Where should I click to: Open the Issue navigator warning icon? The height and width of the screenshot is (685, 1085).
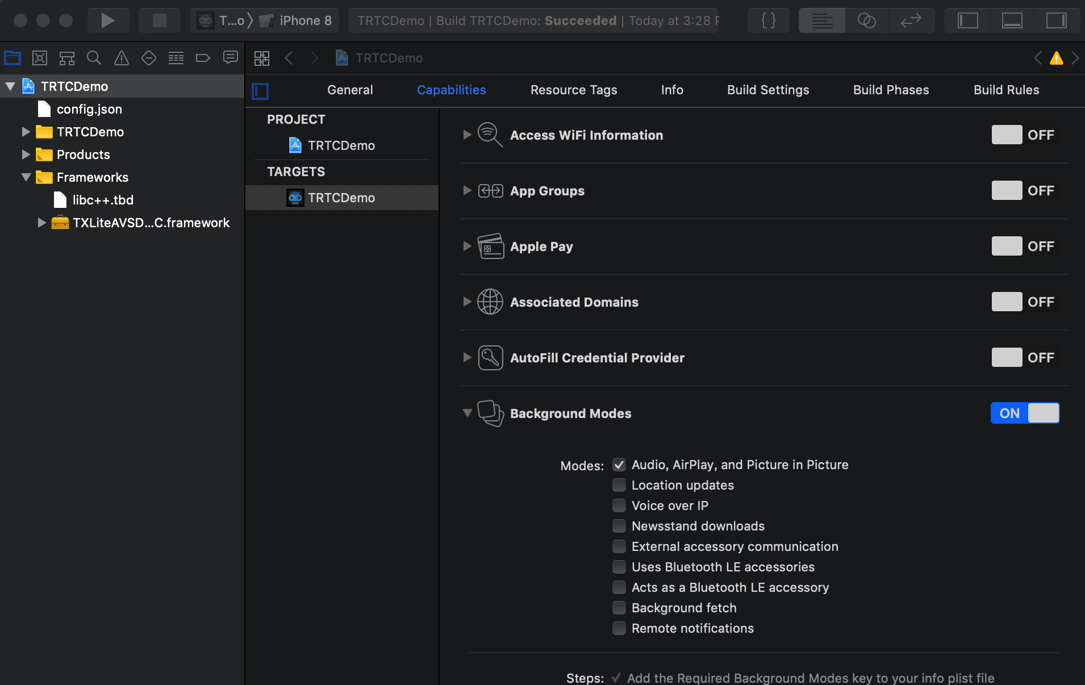click(121, 58)
